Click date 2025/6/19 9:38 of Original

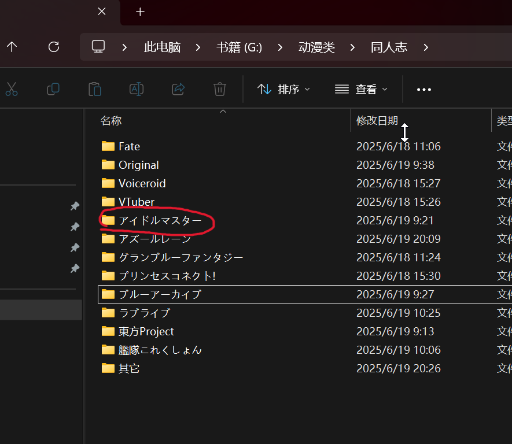(395, 165)
